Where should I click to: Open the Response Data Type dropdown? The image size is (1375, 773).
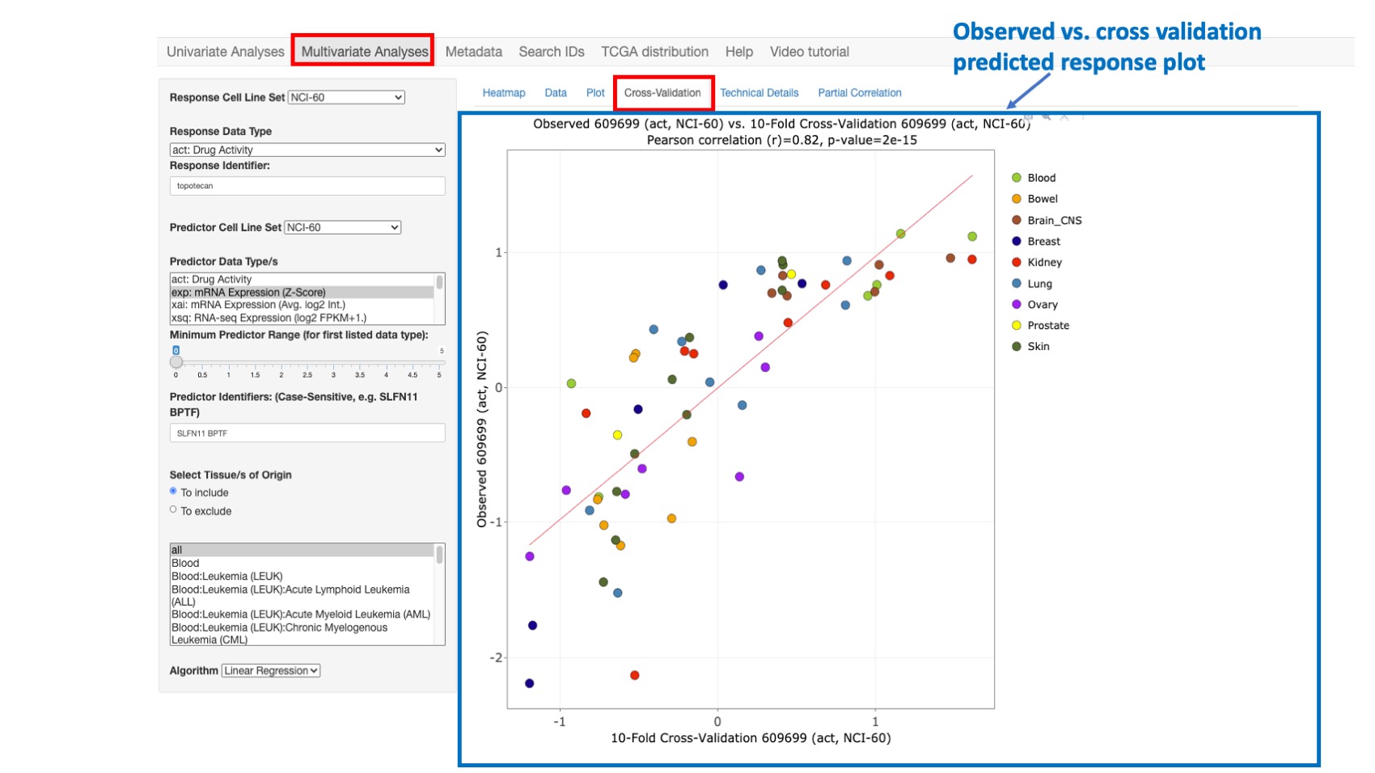point(307,150)
